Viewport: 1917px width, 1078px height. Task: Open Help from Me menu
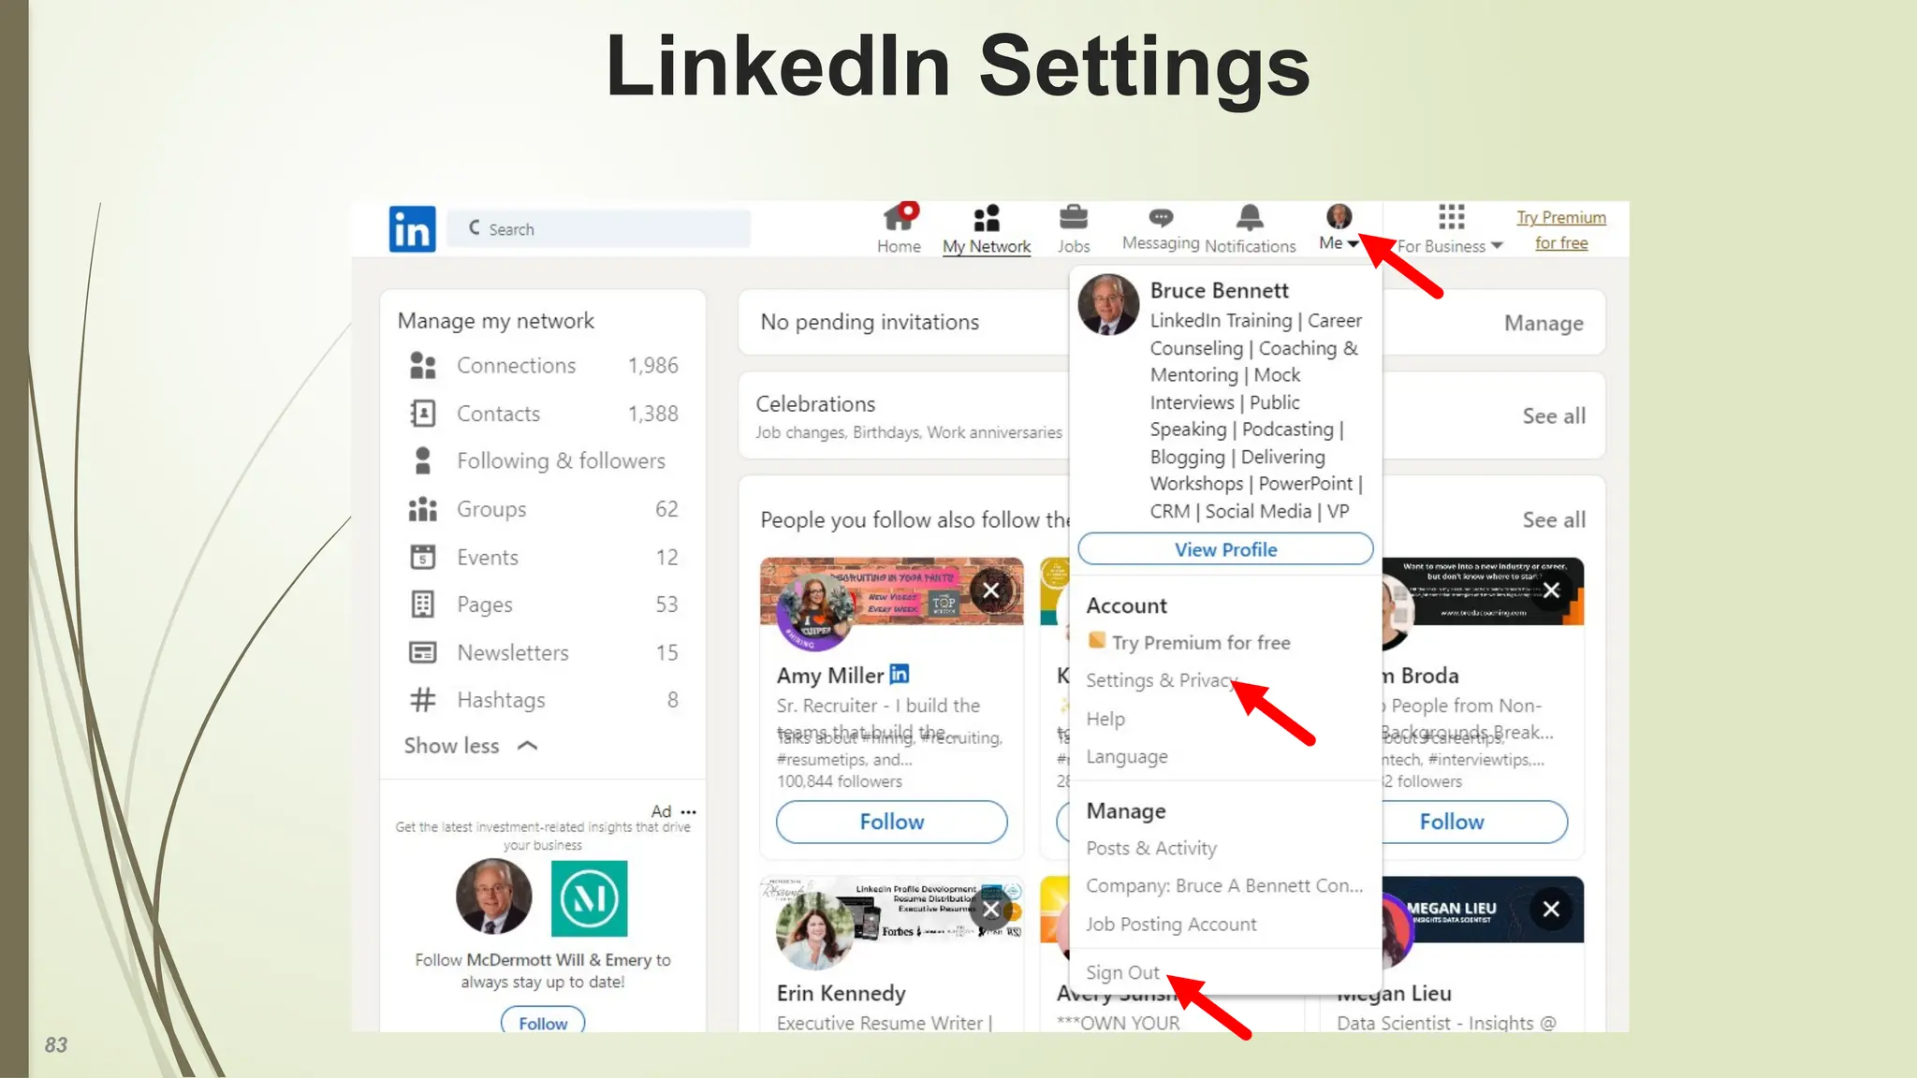1105,719
